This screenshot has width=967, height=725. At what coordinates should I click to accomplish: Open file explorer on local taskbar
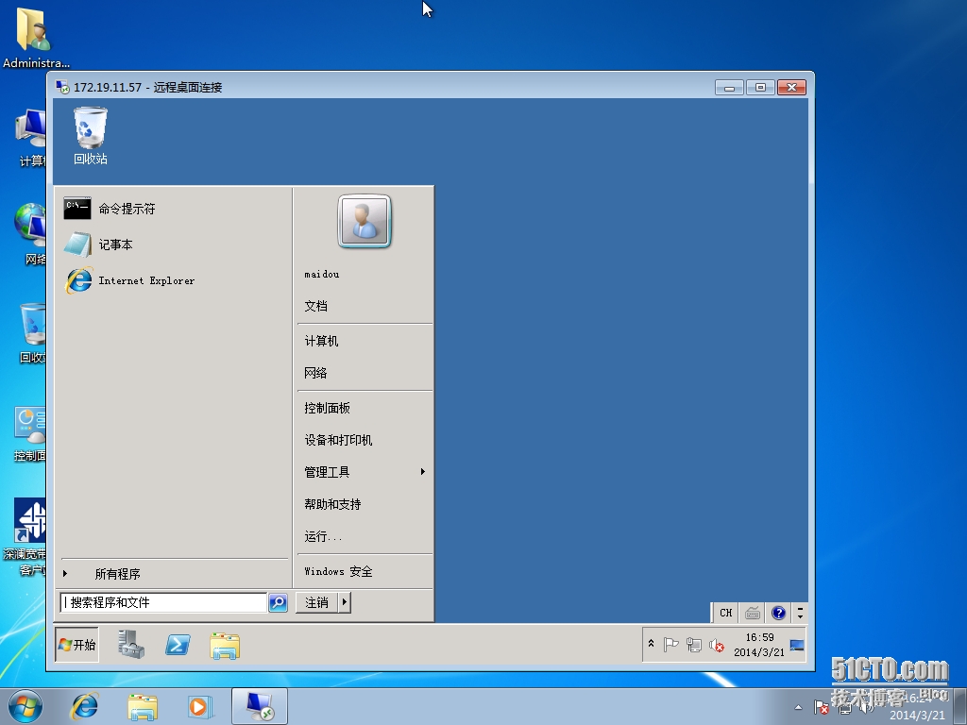pos(143,706)
